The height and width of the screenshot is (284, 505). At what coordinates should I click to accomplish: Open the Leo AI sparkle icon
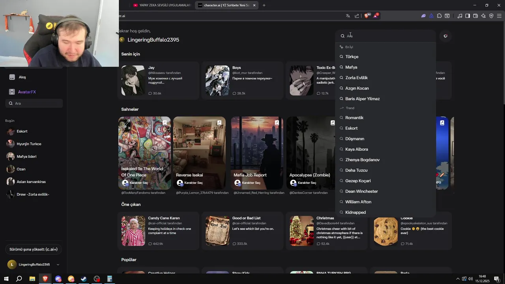click(x=483, y=16)
